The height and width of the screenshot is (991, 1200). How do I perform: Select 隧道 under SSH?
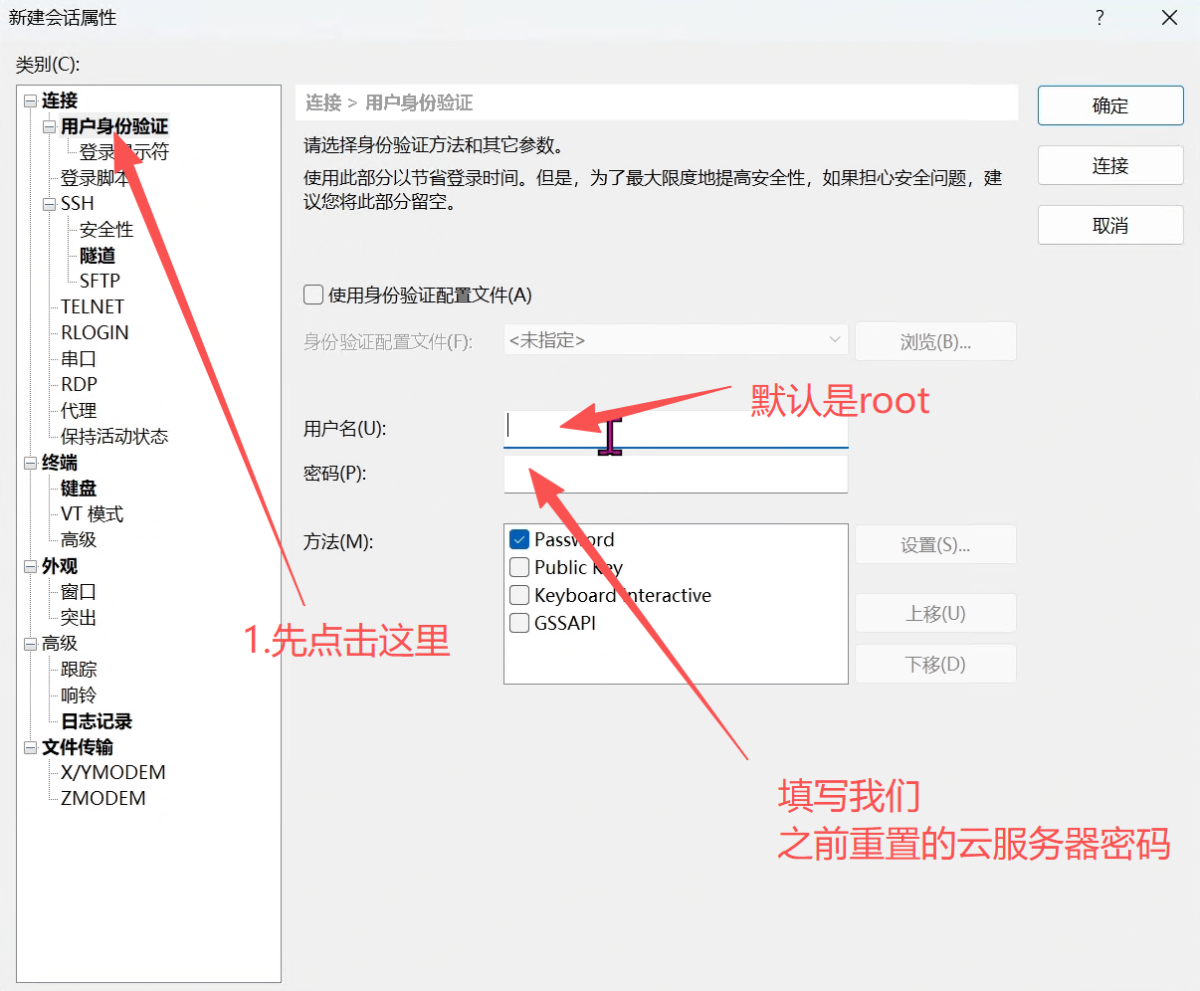tap(98, 256)
